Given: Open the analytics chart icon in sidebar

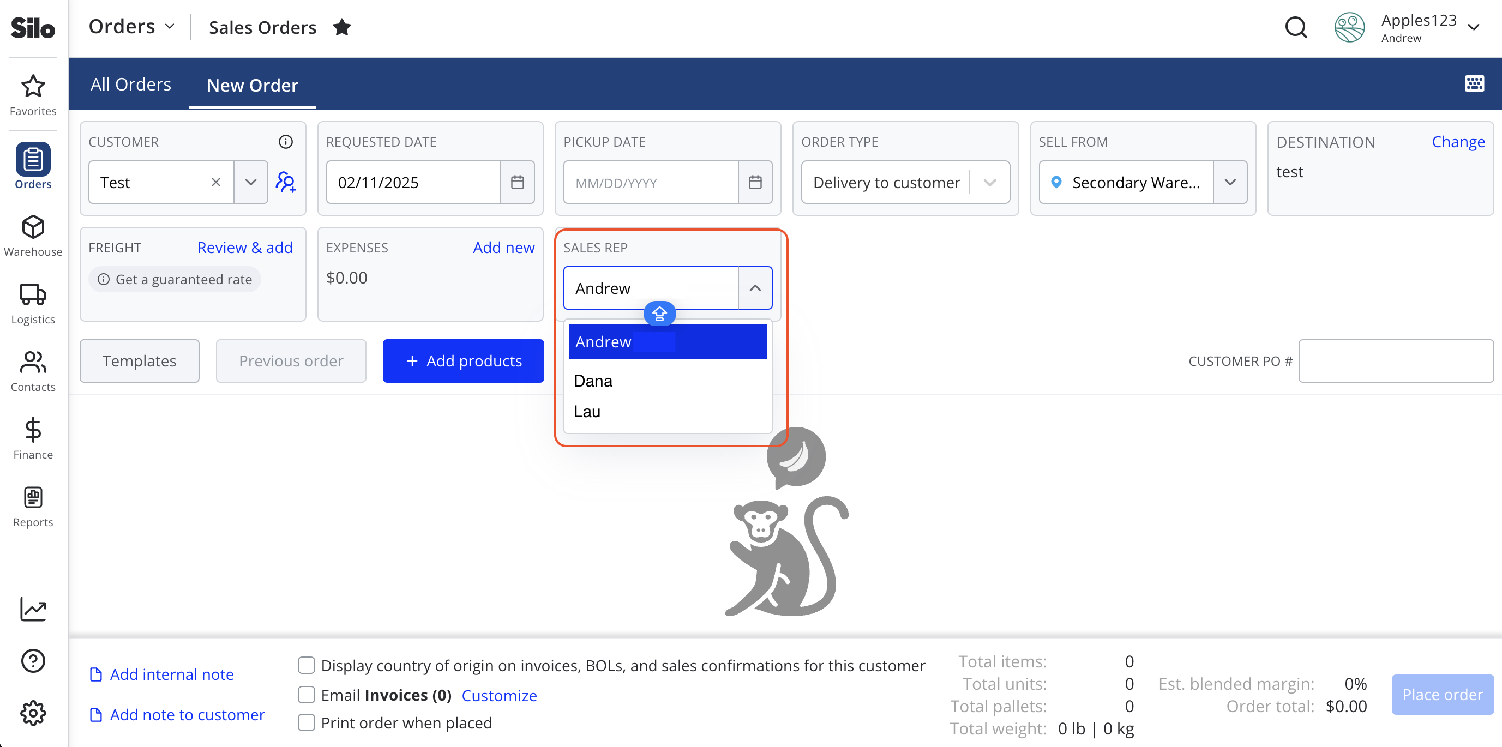Looking at the screenshot, I should pos(33,609).
